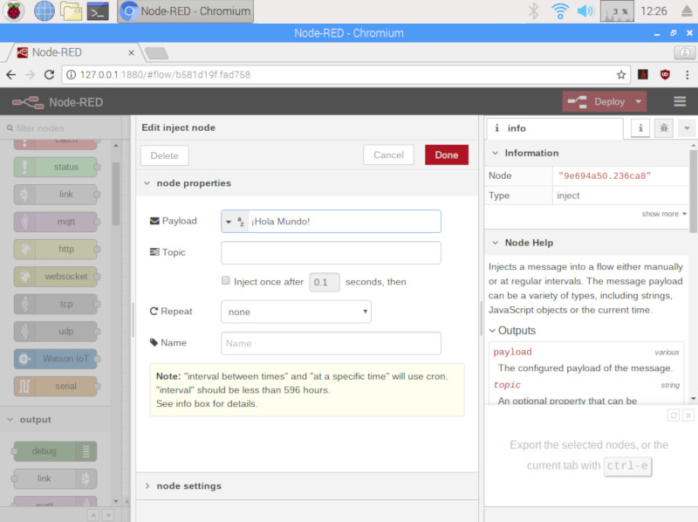Select the link output node
The height and width of the screenshot is (522, 698).
pos(56,479)
